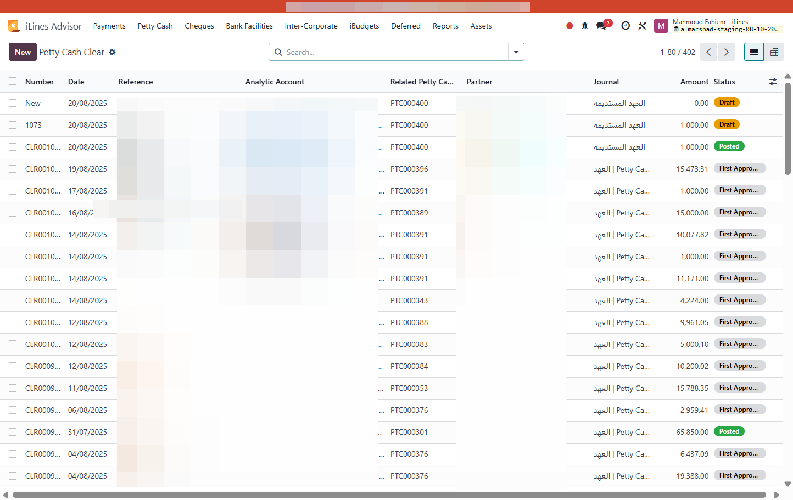The height and width of the screenshot is (500, 793).
Task: Switch to the pivot grid view icon
Action: (x=774, y=52)
